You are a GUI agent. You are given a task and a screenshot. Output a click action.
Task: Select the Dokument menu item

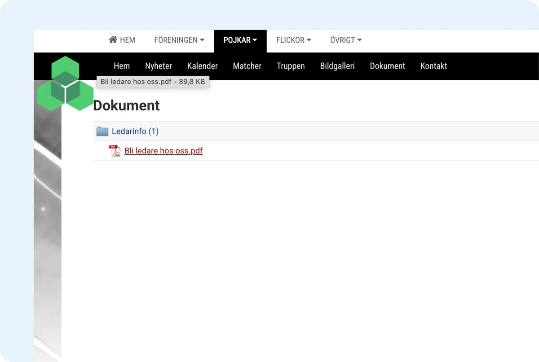tap(388, 66)
